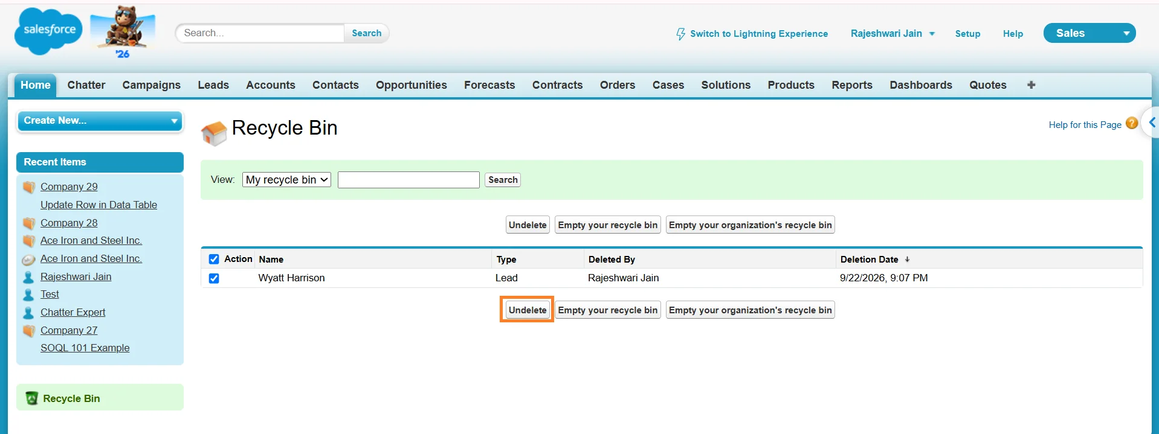Expand the collapsed sidebar arrow at right edge

pos(1152,123)
